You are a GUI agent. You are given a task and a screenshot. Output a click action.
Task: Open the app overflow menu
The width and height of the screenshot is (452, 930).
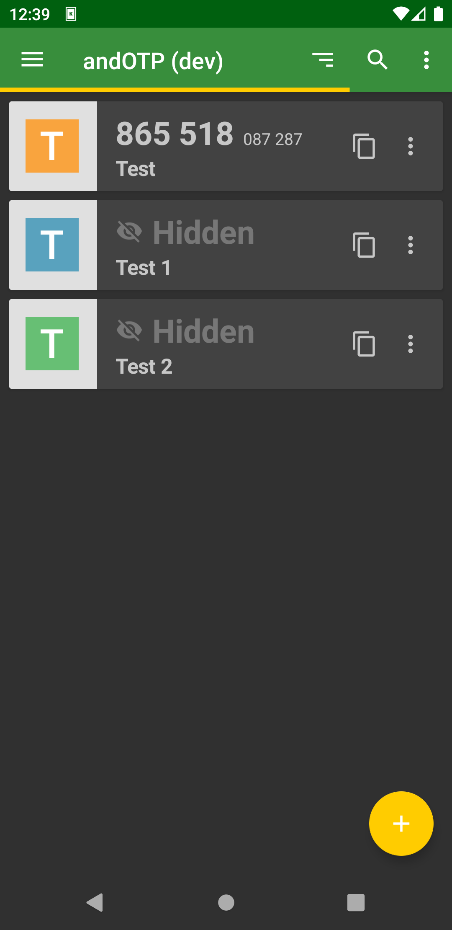pos(426,60)
